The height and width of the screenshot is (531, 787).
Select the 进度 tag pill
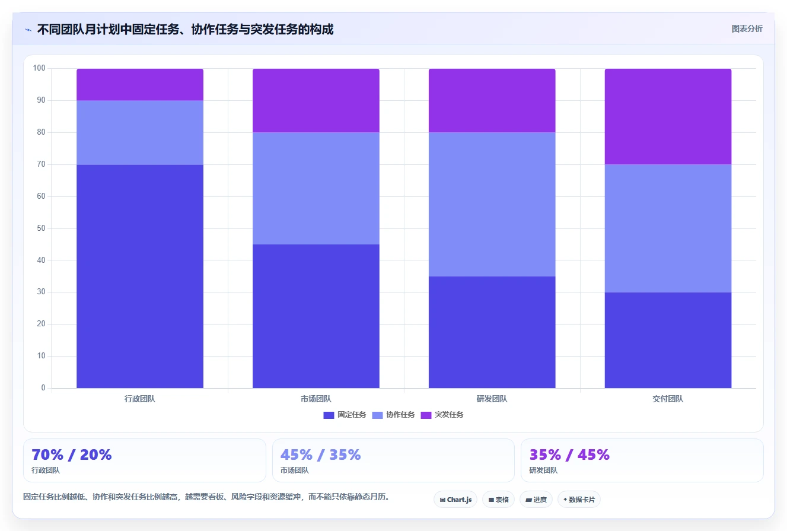[536, 500]
